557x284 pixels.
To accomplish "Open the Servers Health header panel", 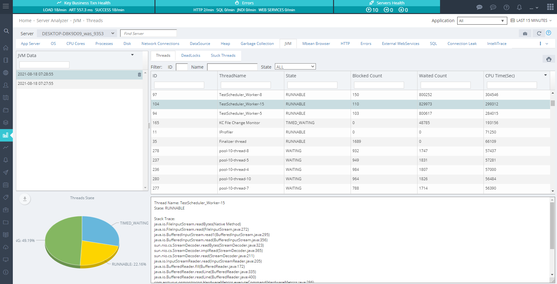I will pos(387,7).
